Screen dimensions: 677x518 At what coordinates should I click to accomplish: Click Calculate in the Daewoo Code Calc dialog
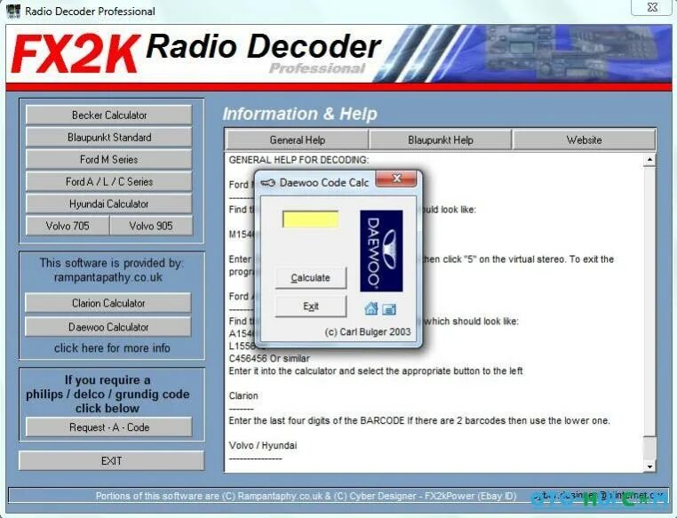[x=310, y=278]
